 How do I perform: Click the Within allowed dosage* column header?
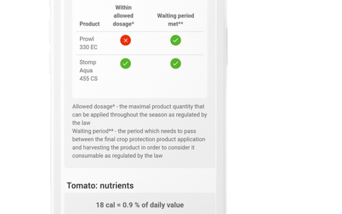(123, 16)
